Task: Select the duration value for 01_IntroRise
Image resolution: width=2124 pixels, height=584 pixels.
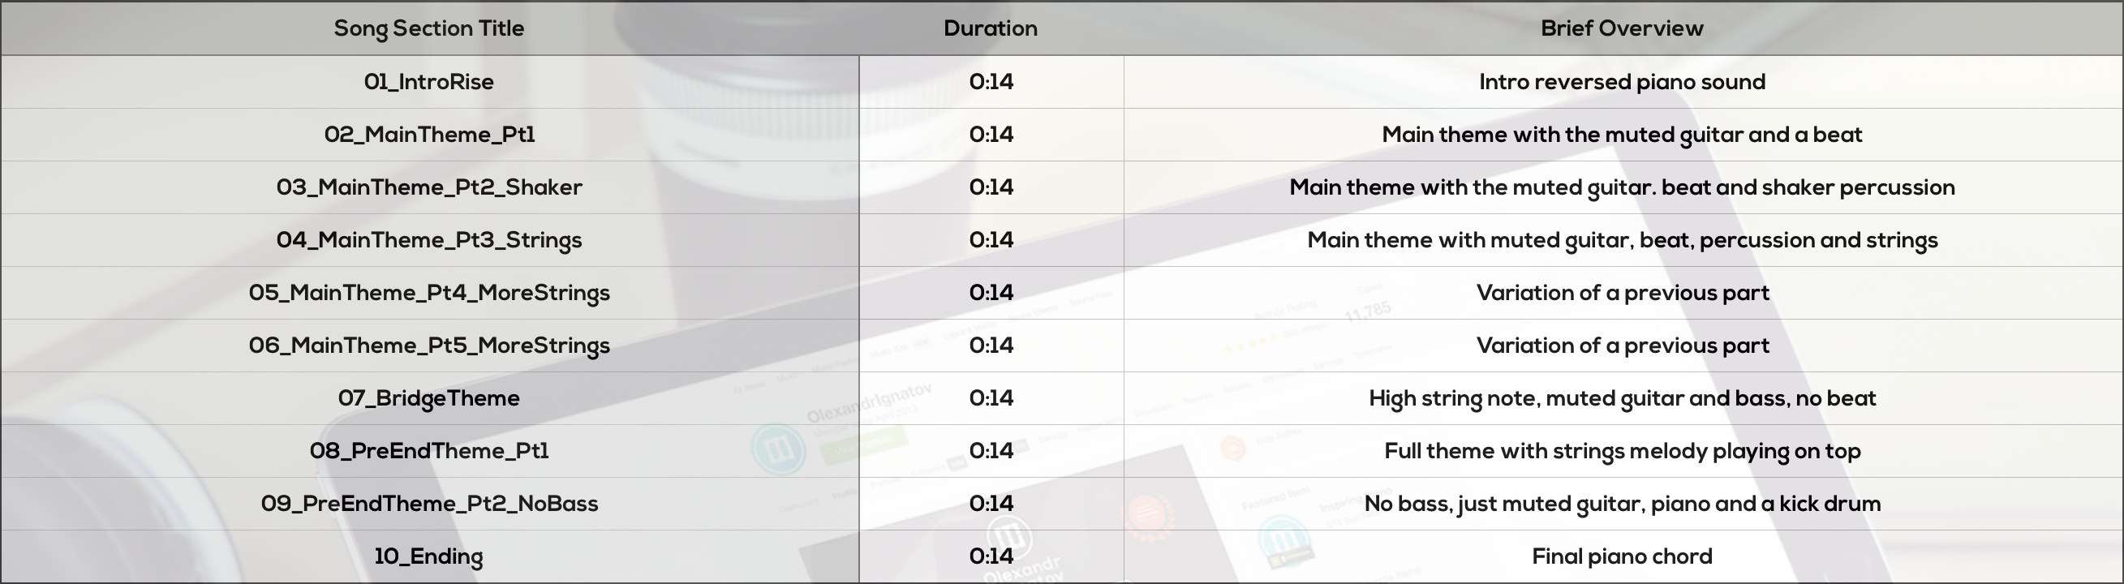Action: (x=991, y=82)
